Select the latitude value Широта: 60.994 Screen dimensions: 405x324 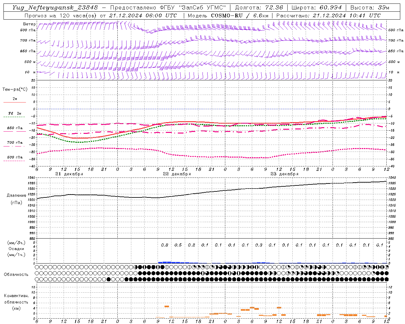coord(317,7)
